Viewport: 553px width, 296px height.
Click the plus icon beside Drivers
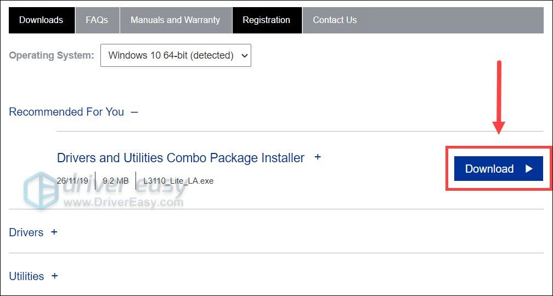tap(54, 232)
